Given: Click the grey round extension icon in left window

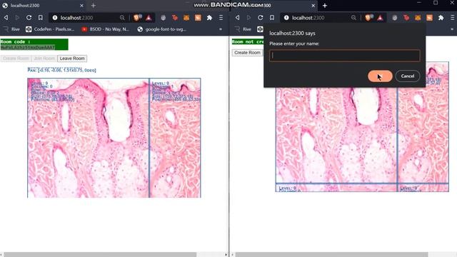Looking at the screenshot, I should (x=164, y=18).
